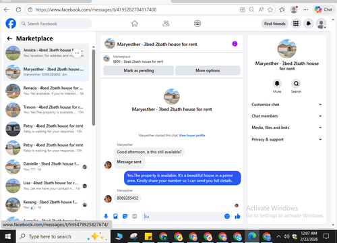Expand Customize chat section

point(286,105)
